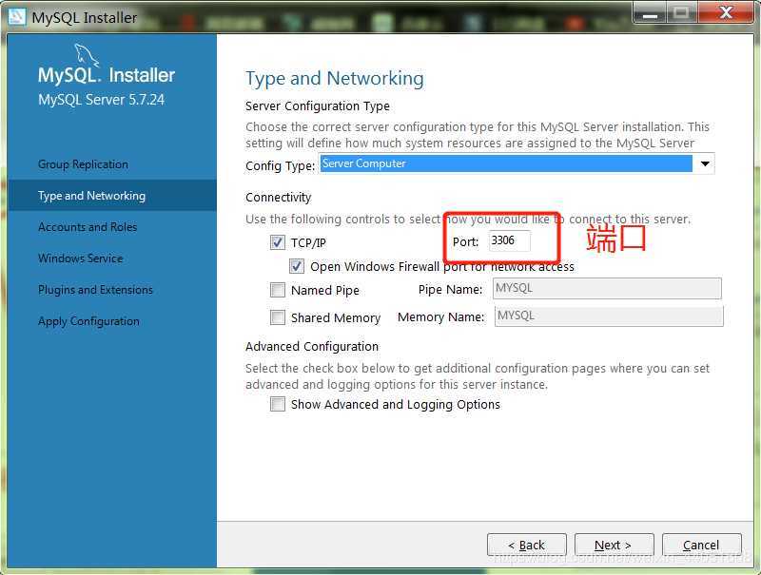
Task: Click the MySQL Installer title bar icon
Action: (x=17, y=17)
